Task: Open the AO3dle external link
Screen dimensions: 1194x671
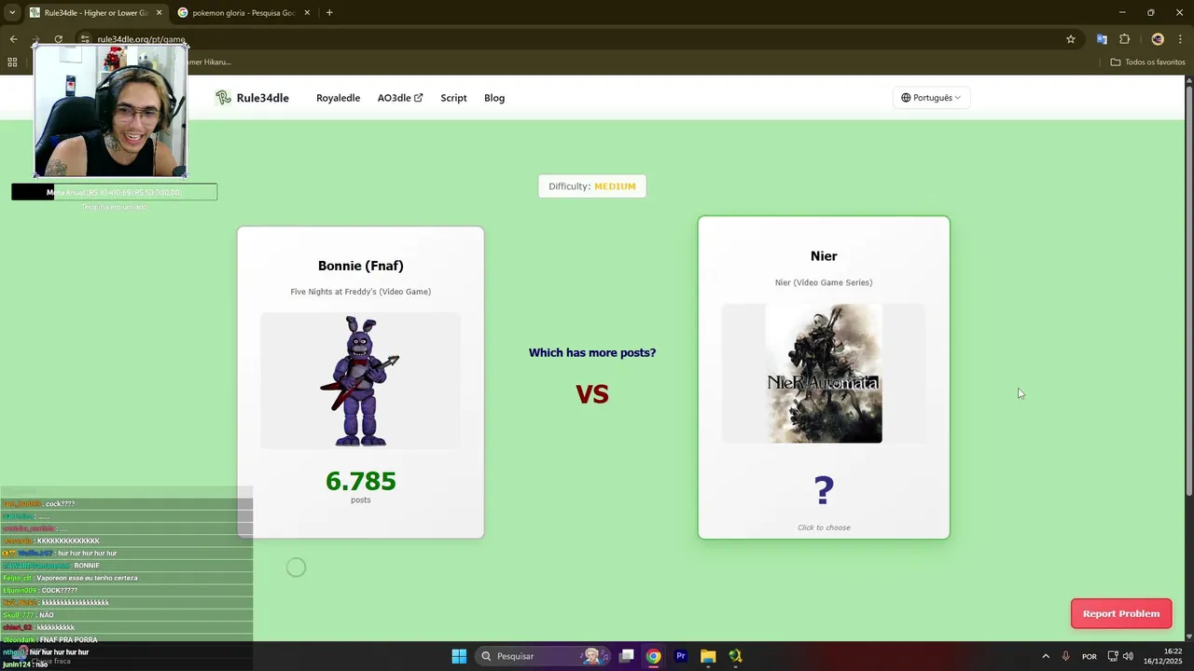Action: (399, 98)
